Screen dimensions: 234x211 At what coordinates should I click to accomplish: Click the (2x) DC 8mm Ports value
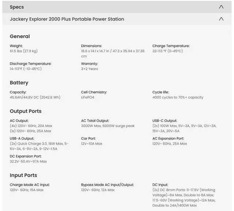click(x=184, y=197)
